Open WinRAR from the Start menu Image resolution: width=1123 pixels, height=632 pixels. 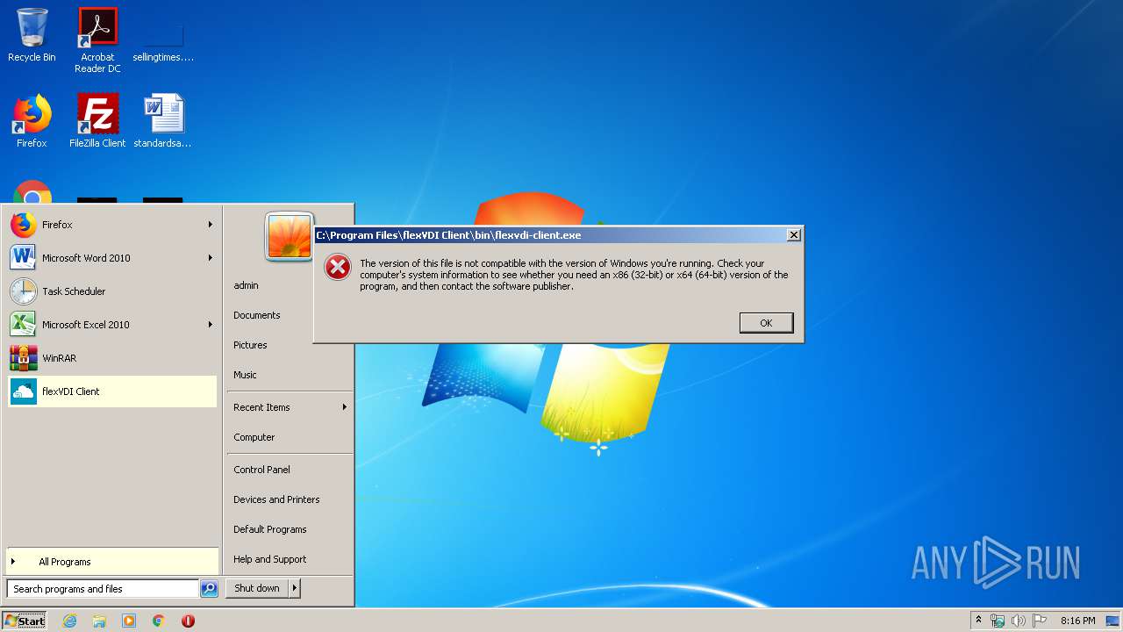point(112,358)
